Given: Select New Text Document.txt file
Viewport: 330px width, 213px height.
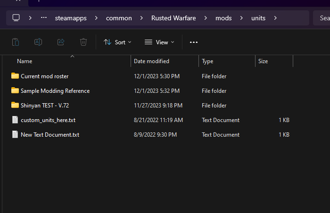Looking at the screenshot, I should pos(49,135).
